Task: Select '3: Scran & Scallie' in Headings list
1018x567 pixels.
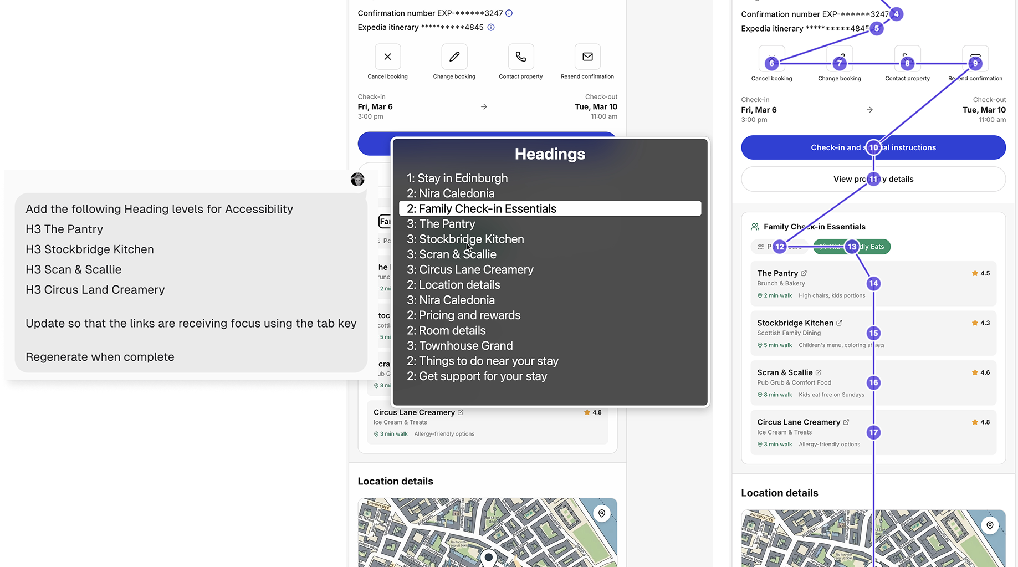Action: point(452,254)
